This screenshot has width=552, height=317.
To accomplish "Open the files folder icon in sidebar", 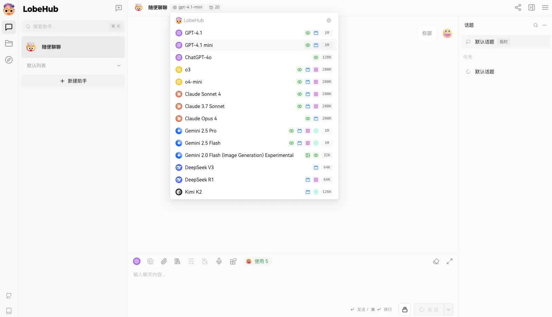I will (9, 43).
